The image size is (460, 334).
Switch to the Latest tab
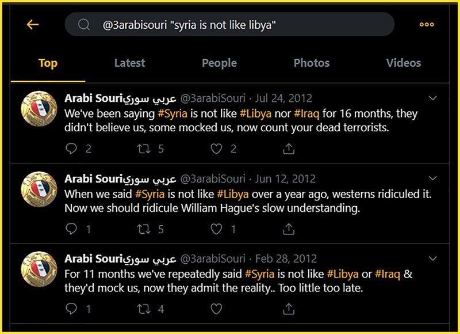(x=130, y=63)
